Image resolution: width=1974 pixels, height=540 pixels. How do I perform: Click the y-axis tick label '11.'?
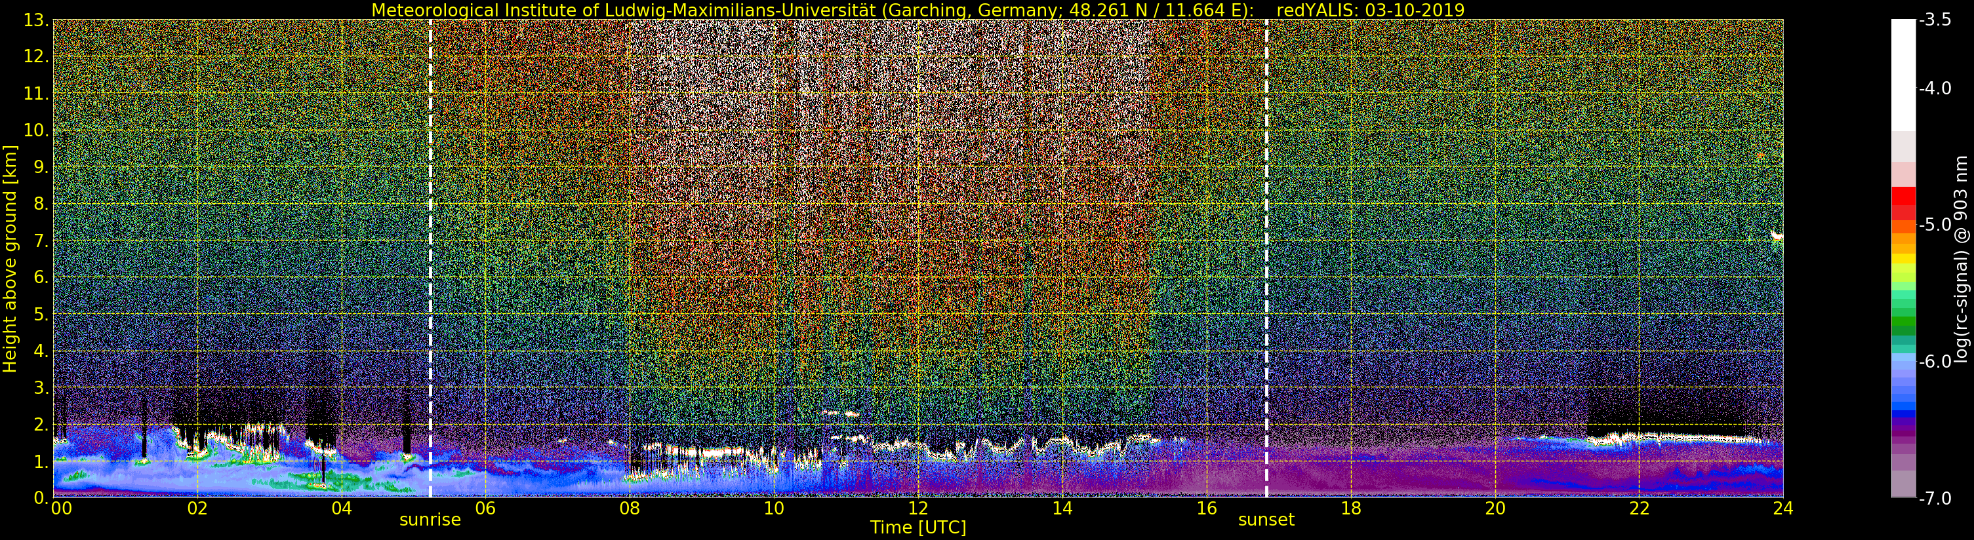(36, 94)
